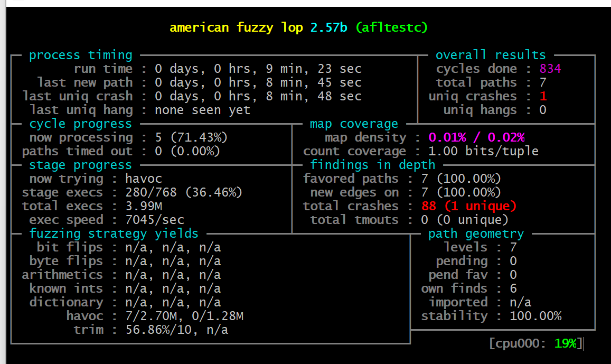
Task: Click the "last new path" label
Action: pos(85,82)
